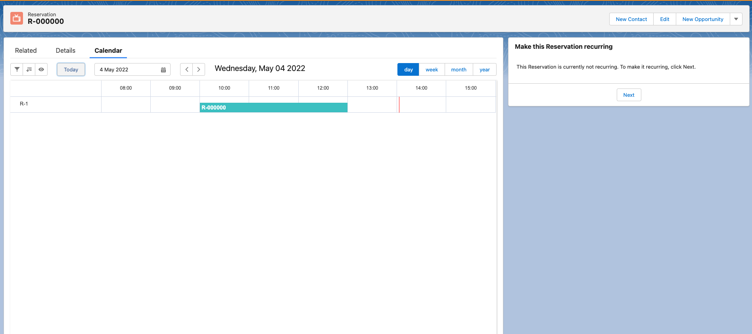Switch calendar to week view
752x334 pixels.
432,69
